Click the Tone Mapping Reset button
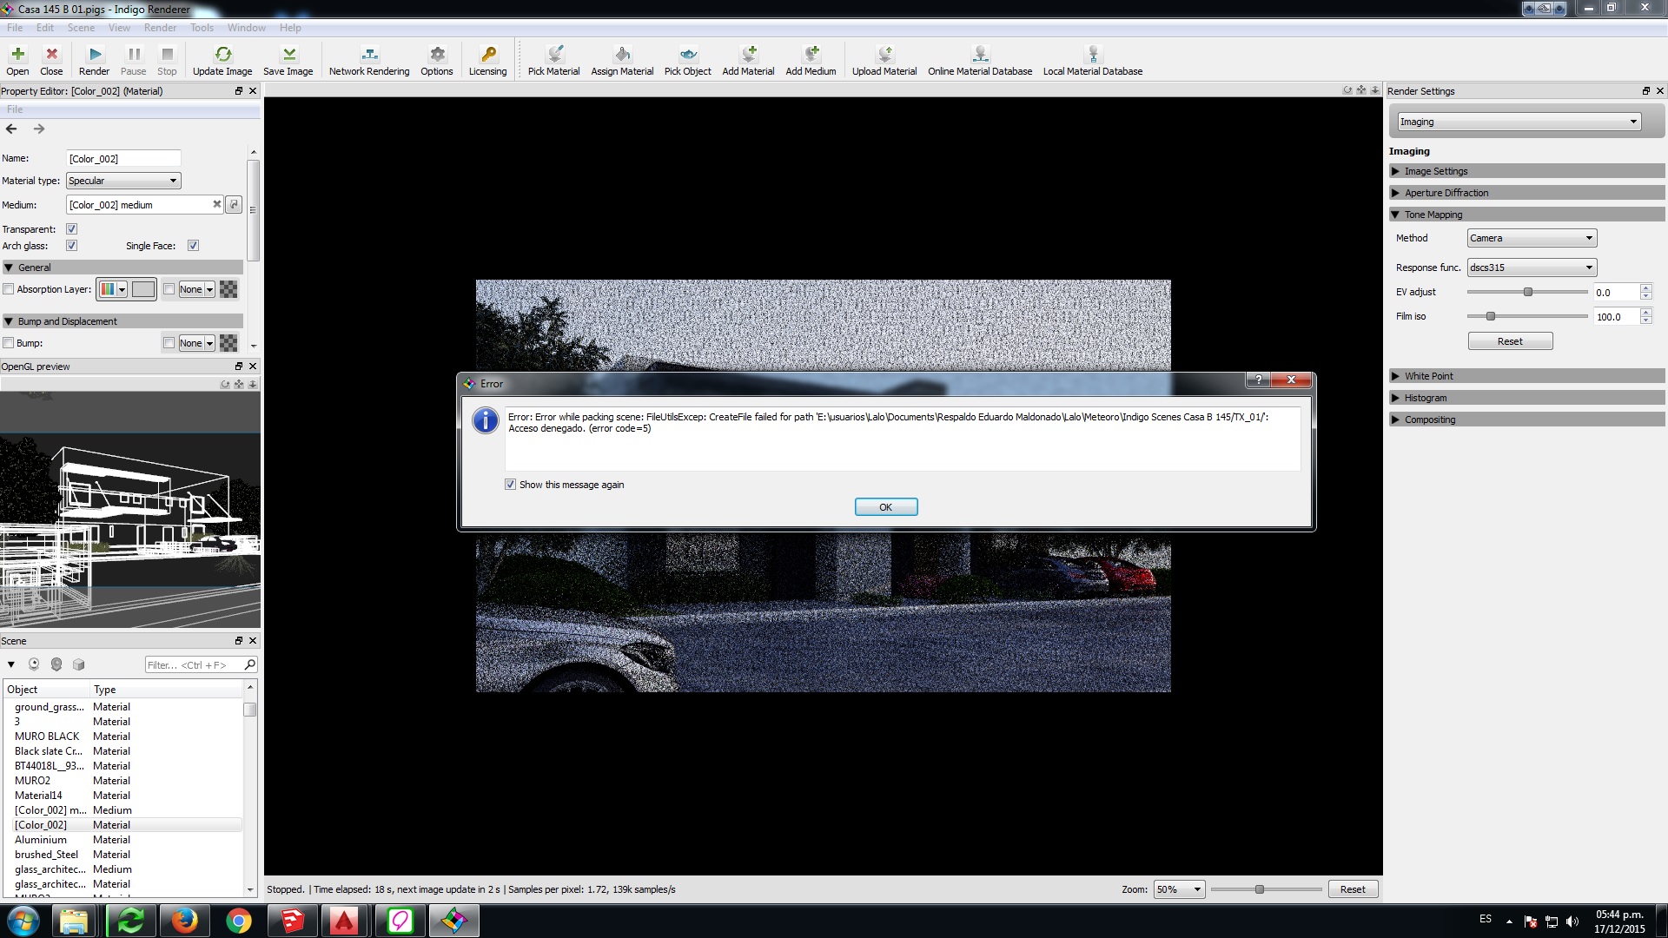 [x=1510, y=341]
